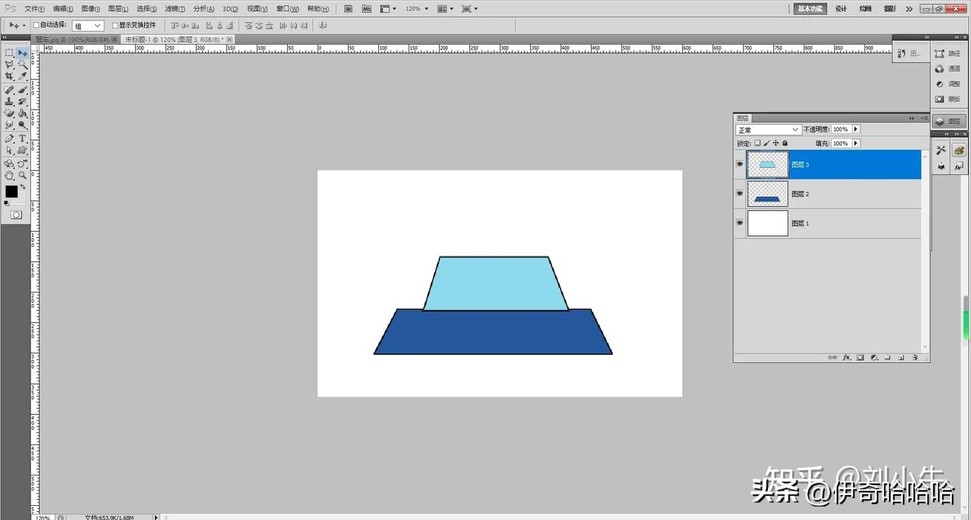Image resolution: width=971 pixels, height=520 pixels.
Task: Open the 路径 (Paths) panel icon
Action: [x=948, y=53]
